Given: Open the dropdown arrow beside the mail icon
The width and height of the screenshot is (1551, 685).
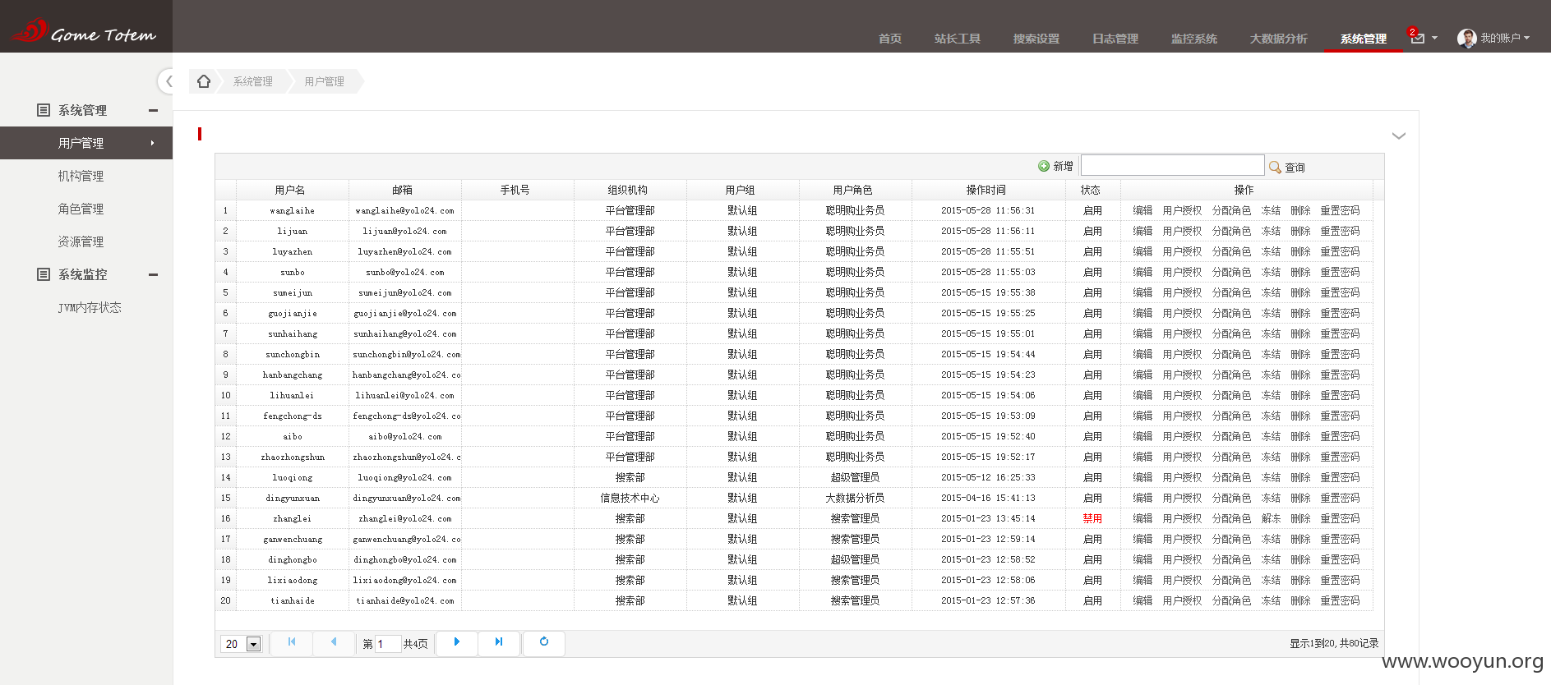Looking at the screenshot, I should tap(1434, 38).
